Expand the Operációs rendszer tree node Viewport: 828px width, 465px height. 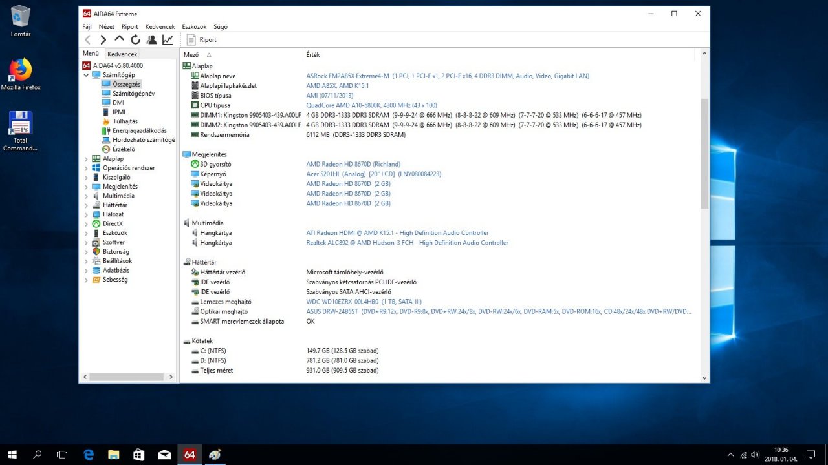click(x=87, y=168)
